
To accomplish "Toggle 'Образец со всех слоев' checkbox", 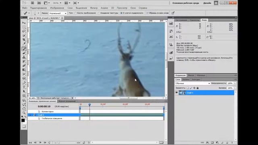I will [x=147, y=13].
